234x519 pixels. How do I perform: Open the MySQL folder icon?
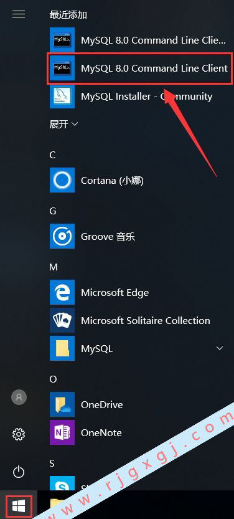[62, 348]
